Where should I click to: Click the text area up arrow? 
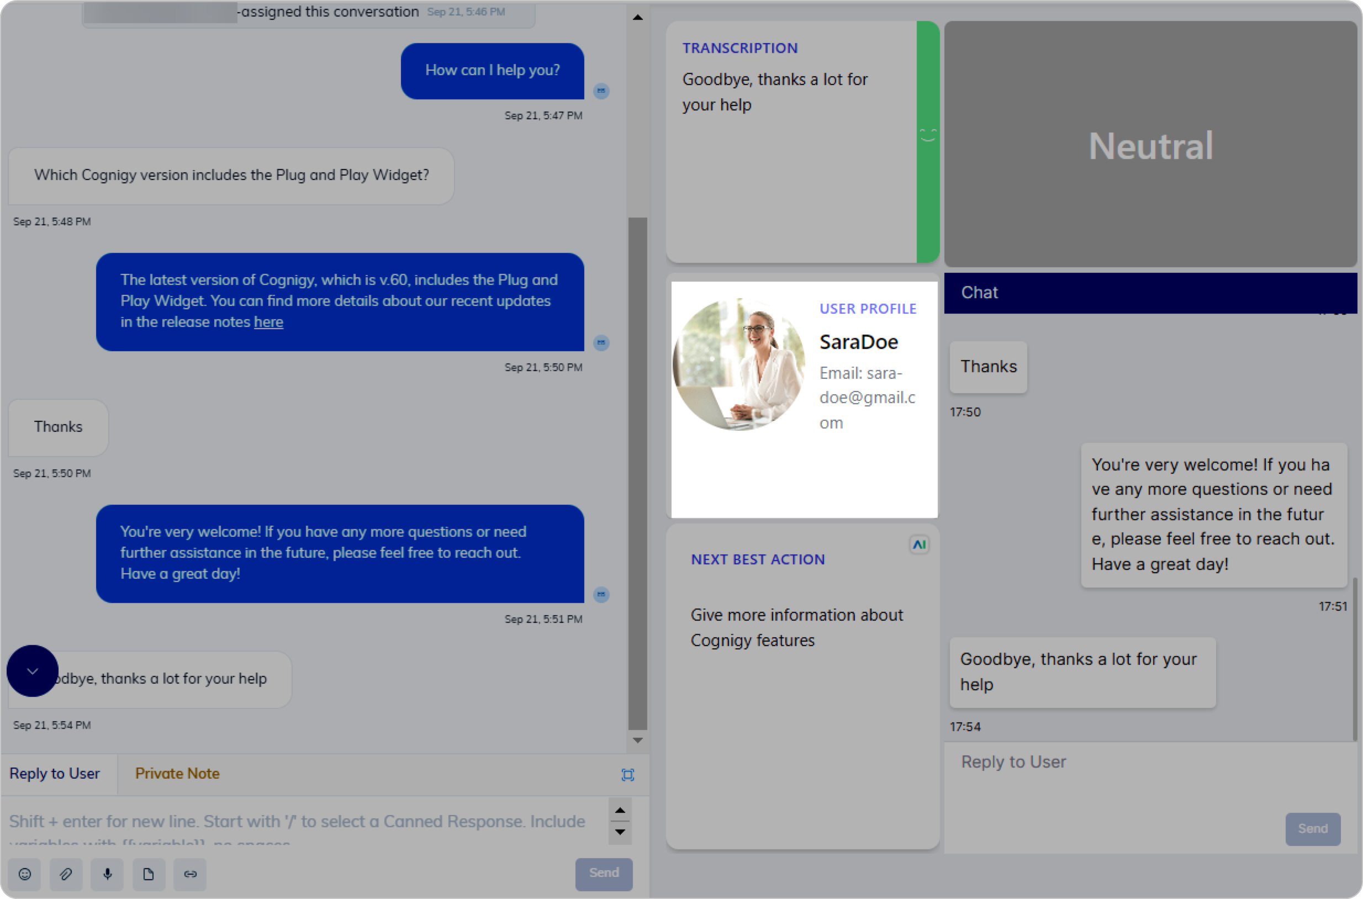[x=620, y=810]
